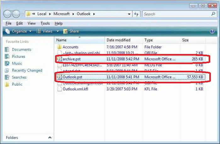Click the 265 KB size of archive.pst
The height and width of the screenshot is (144, 220).
point(197,59)
